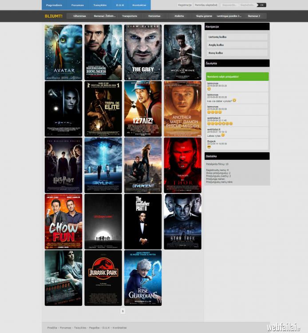Screen dimensions: 308x333
Task: Focus the Slapyvardis username field
Action: 229,5
